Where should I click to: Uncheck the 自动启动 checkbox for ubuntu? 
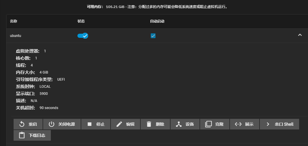click(x=153, y=36)
